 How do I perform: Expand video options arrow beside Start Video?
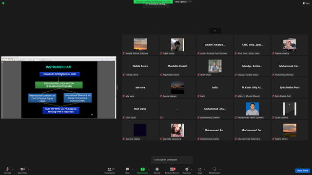point(28,169)
